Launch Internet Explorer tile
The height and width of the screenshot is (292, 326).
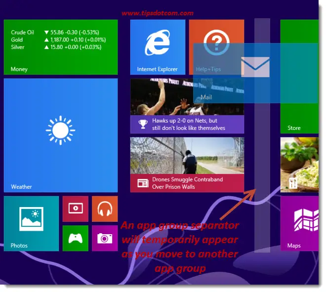[x=158, y=47]
